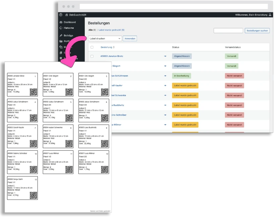Show the 'Alle (9)' orders filter

coord(92,30)
